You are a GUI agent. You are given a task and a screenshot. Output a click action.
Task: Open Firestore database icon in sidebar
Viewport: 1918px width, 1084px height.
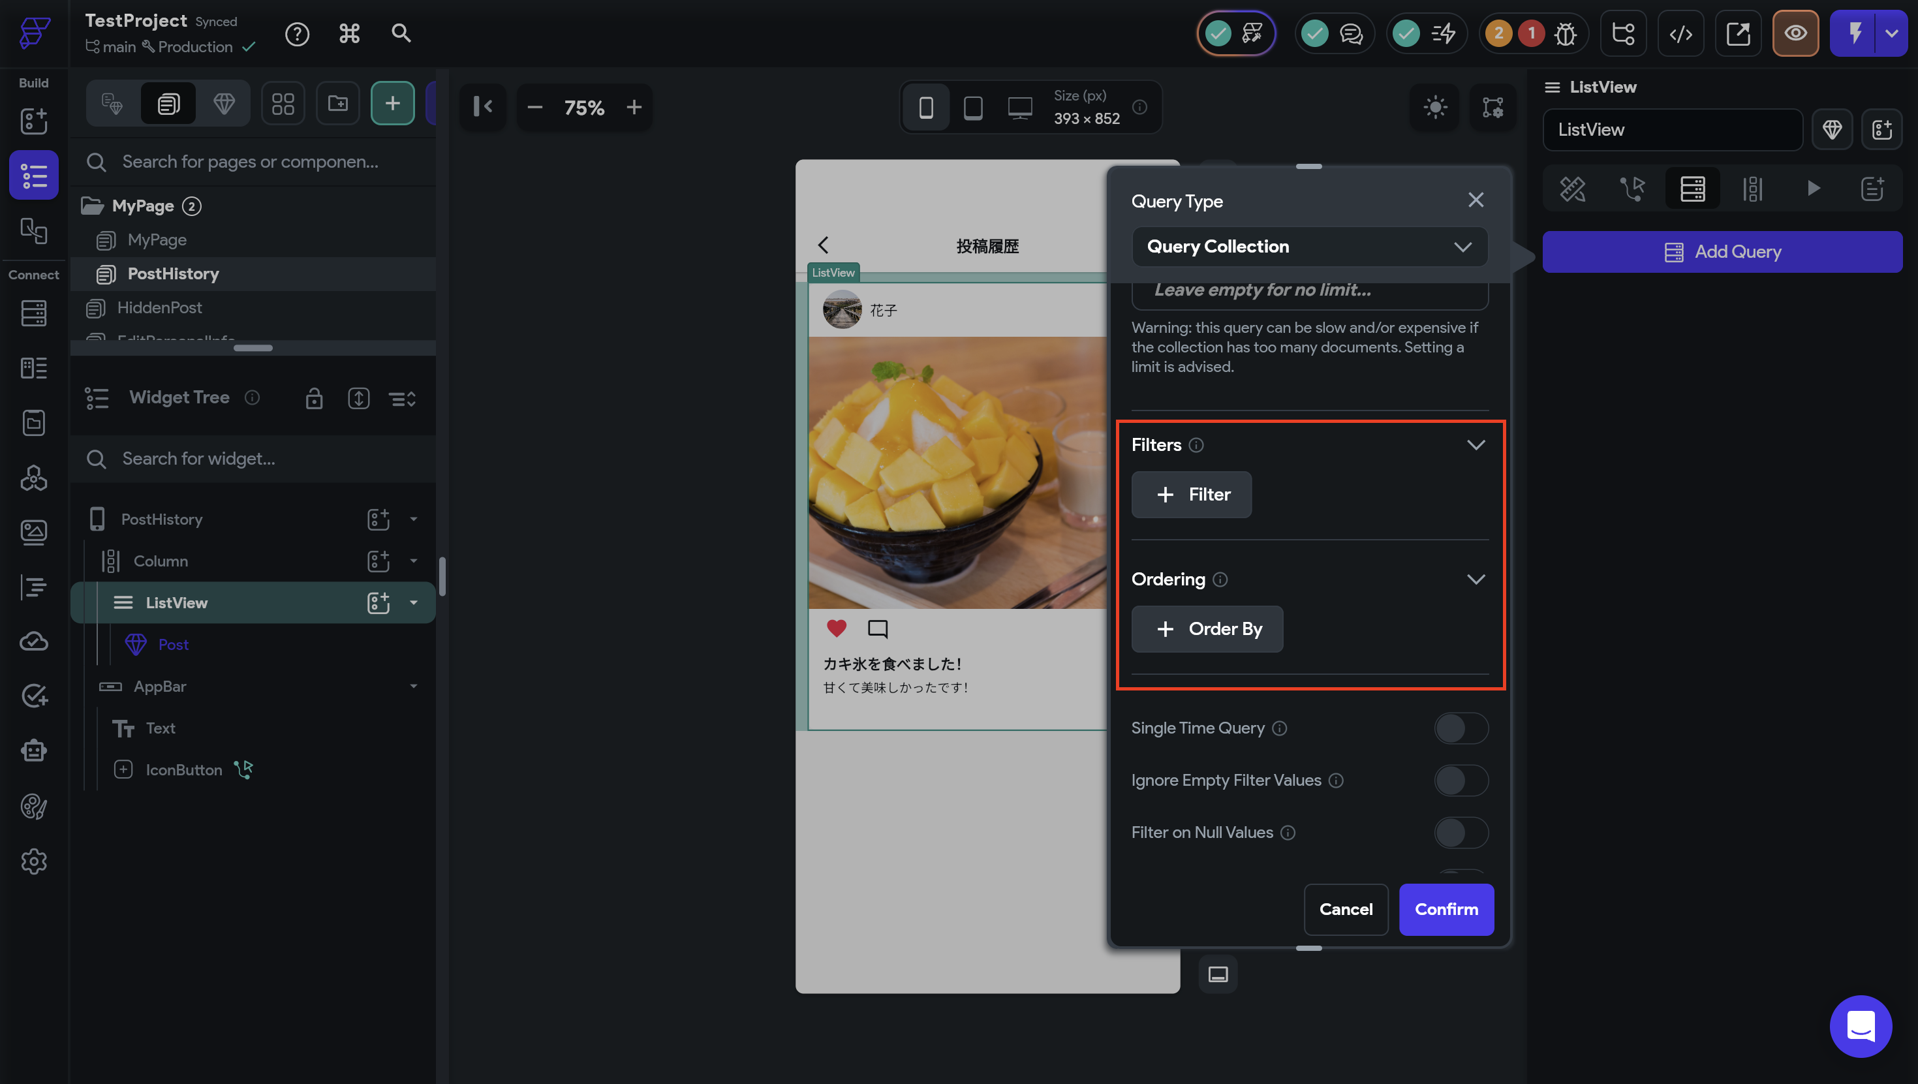click(x=33, y=313)
